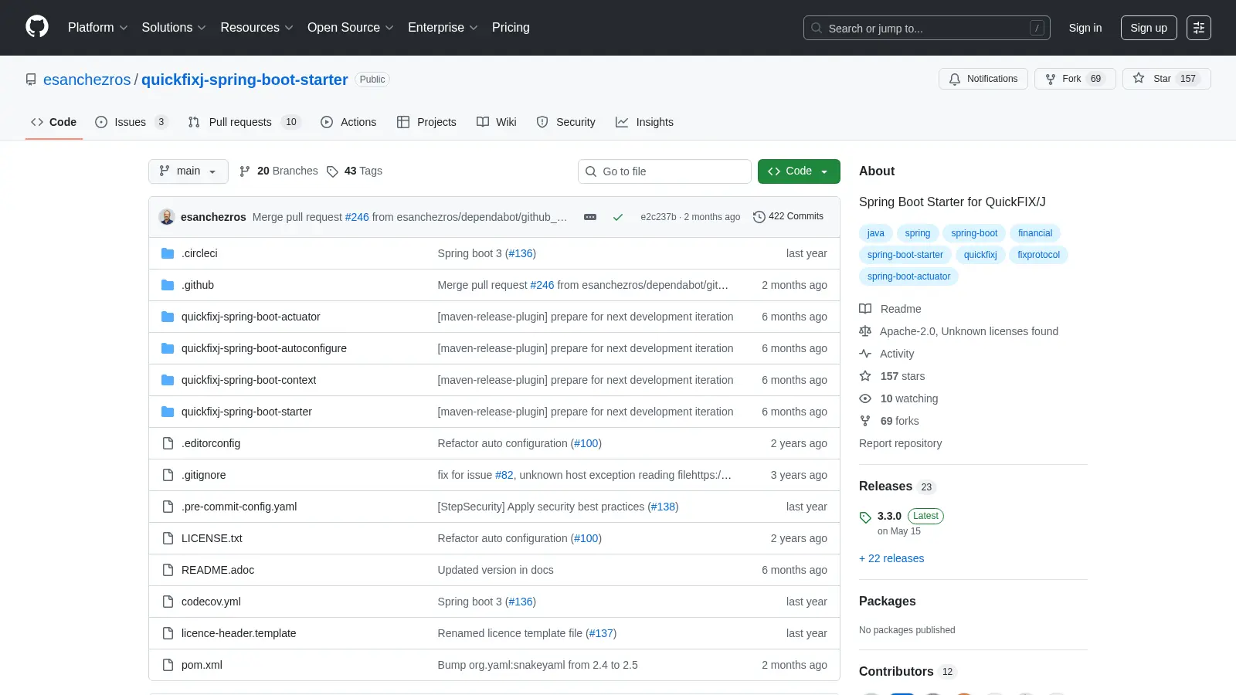
Task: Click the README.adoc file icon
Action: pos(168,570)
